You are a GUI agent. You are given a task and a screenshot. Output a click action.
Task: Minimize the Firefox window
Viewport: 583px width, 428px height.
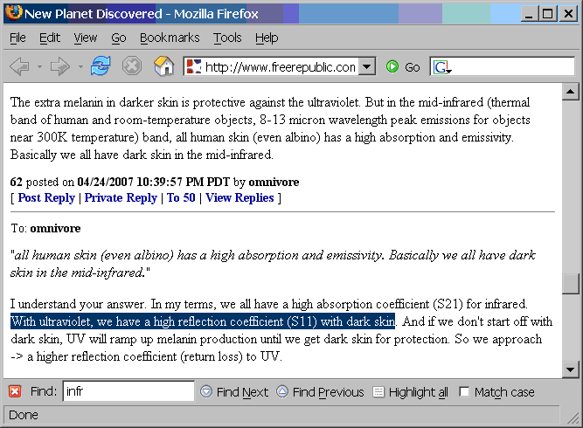click(529, 14)
